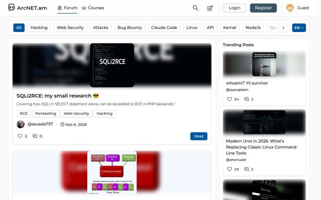Click Read button on SQLi2RCE post
The width and height of the screenshot is (321, 200).
199,136
